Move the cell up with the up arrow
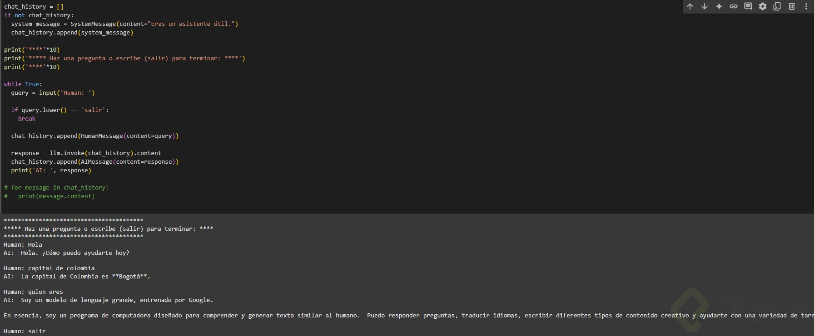814x336 pixels. tap(690, 6)
